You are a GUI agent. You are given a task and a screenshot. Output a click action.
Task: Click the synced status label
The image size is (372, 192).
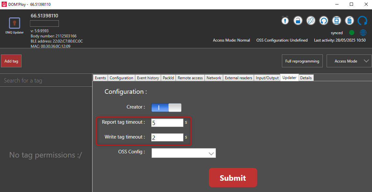[x=337, y=33]
